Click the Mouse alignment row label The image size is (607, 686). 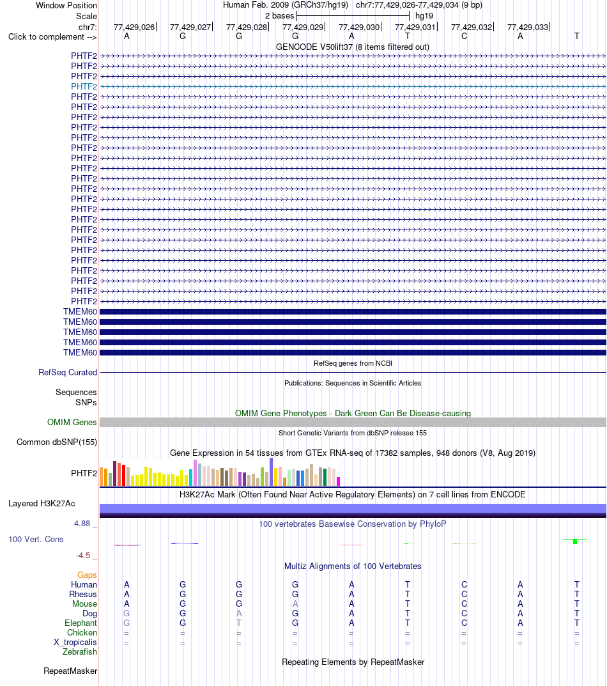coord(84,604)
